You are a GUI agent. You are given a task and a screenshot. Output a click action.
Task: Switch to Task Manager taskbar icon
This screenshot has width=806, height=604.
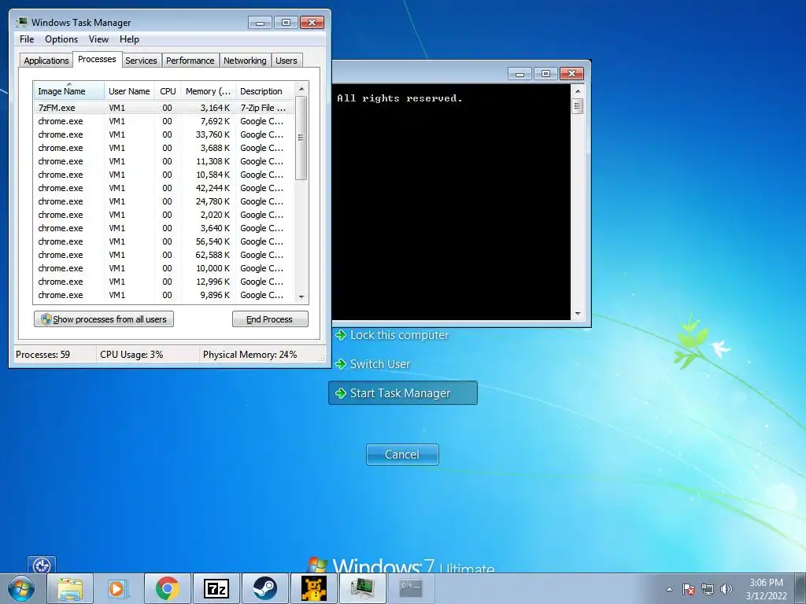click(x=362, y=588)
